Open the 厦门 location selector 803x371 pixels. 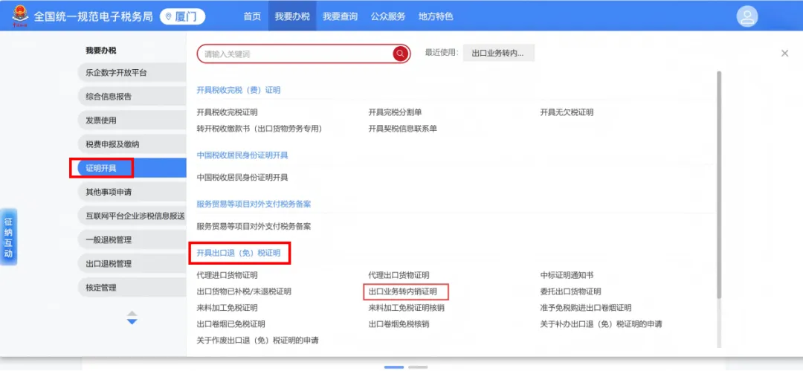click(182, 16)
